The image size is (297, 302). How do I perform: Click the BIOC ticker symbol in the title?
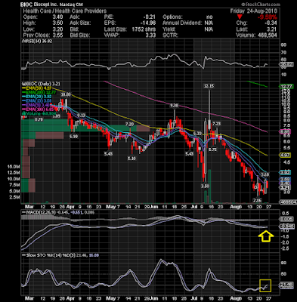(27, 5)
